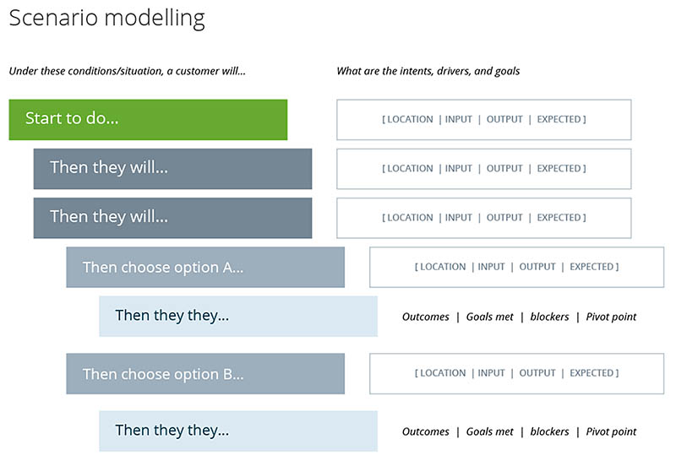676x461 pixels.
Task: Click the attribute box beside first 'Then they will...'
Action: pyautogui.click(x=483, y=169)
